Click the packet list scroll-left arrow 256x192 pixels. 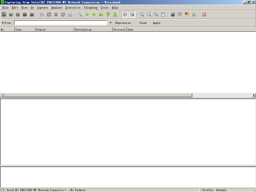pos(2,95)
